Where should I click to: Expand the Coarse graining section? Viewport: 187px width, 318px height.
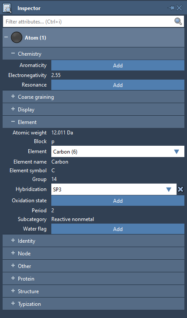pyautogui.click(x=13, y=96)
